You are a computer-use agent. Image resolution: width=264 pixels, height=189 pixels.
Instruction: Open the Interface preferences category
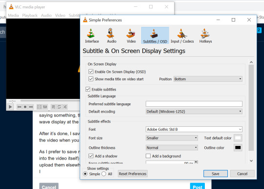(x=92, y=36)
